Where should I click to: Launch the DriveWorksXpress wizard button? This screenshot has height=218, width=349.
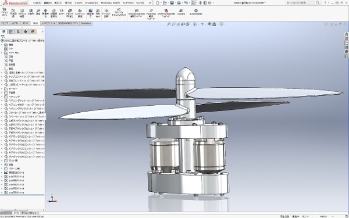pos(166,13)
